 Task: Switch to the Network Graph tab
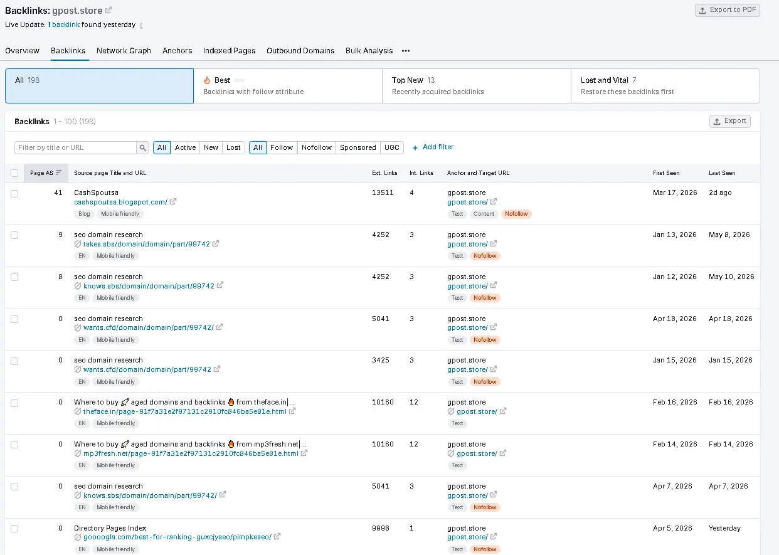(x=124, y=51)
